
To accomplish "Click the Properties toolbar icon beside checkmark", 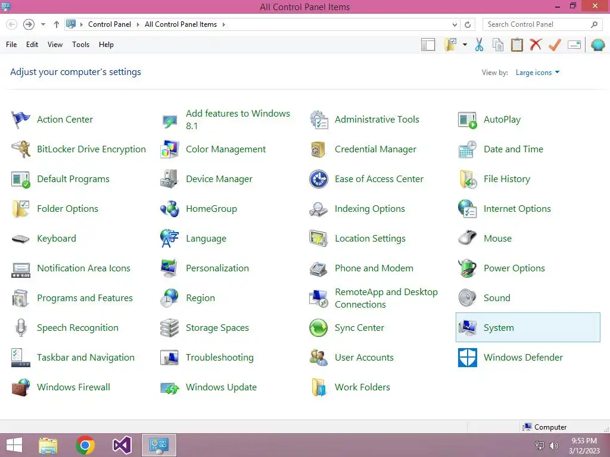I will click(574, 45).
